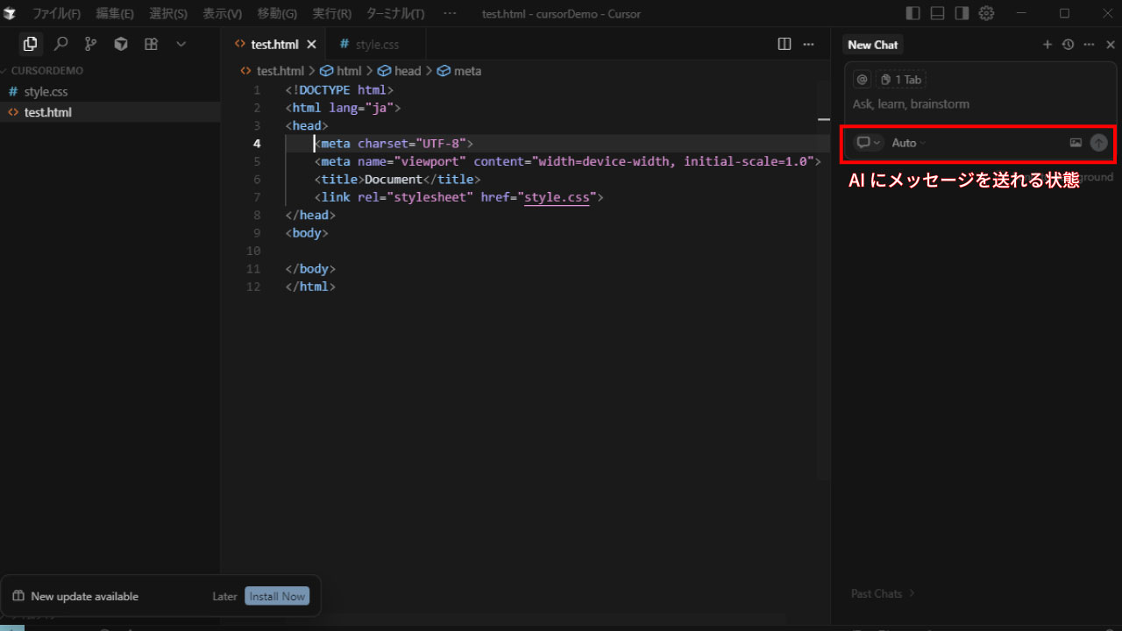Screen dimensions: 1122x631
Task: Follow the style.css link in code
Action: 557,197
